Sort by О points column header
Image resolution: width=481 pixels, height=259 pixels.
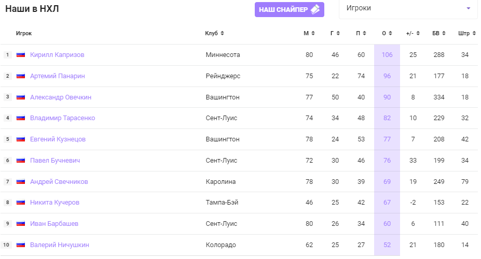click(387, 34)
